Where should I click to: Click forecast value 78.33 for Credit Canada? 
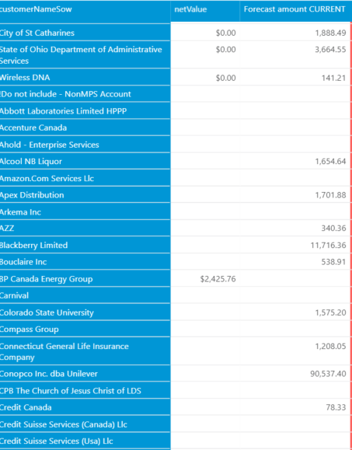pyautogui.click(x=336, y=407)
